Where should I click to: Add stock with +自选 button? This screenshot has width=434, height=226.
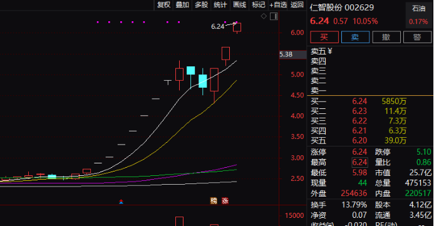[x=278, y=5]
